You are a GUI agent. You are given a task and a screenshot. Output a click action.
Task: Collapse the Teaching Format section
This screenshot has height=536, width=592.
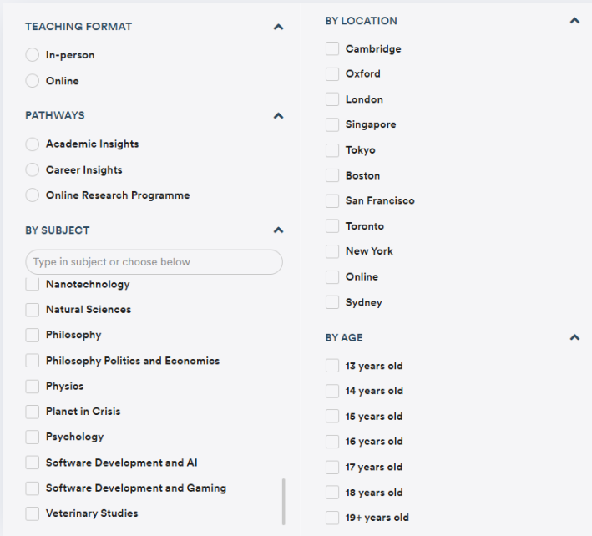click(278, 27)
